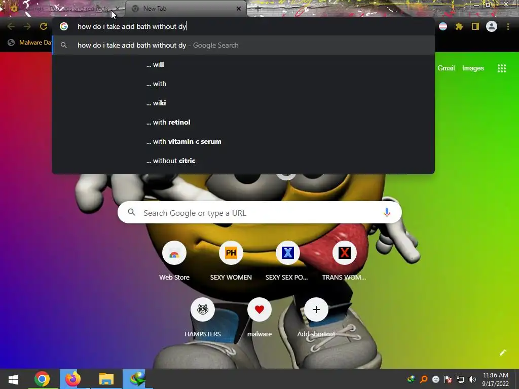Open Chrome from the taskbar

42,379
